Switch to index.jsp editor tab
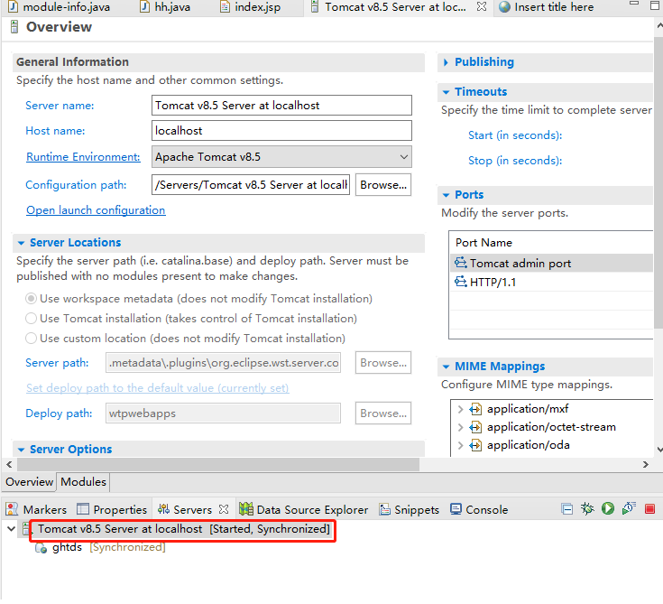Image resolution: width=663 pixels, height=604 pixels. tap(251, 7)
